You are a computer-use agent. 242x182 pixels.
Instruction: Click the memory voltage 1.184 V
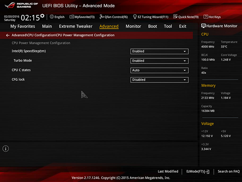point(226,98)
